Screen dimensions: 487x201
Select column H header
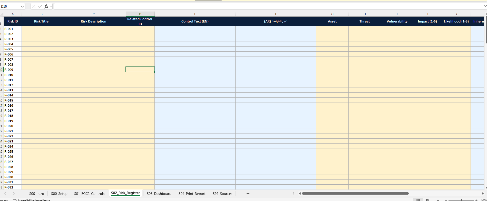(365, 14)
